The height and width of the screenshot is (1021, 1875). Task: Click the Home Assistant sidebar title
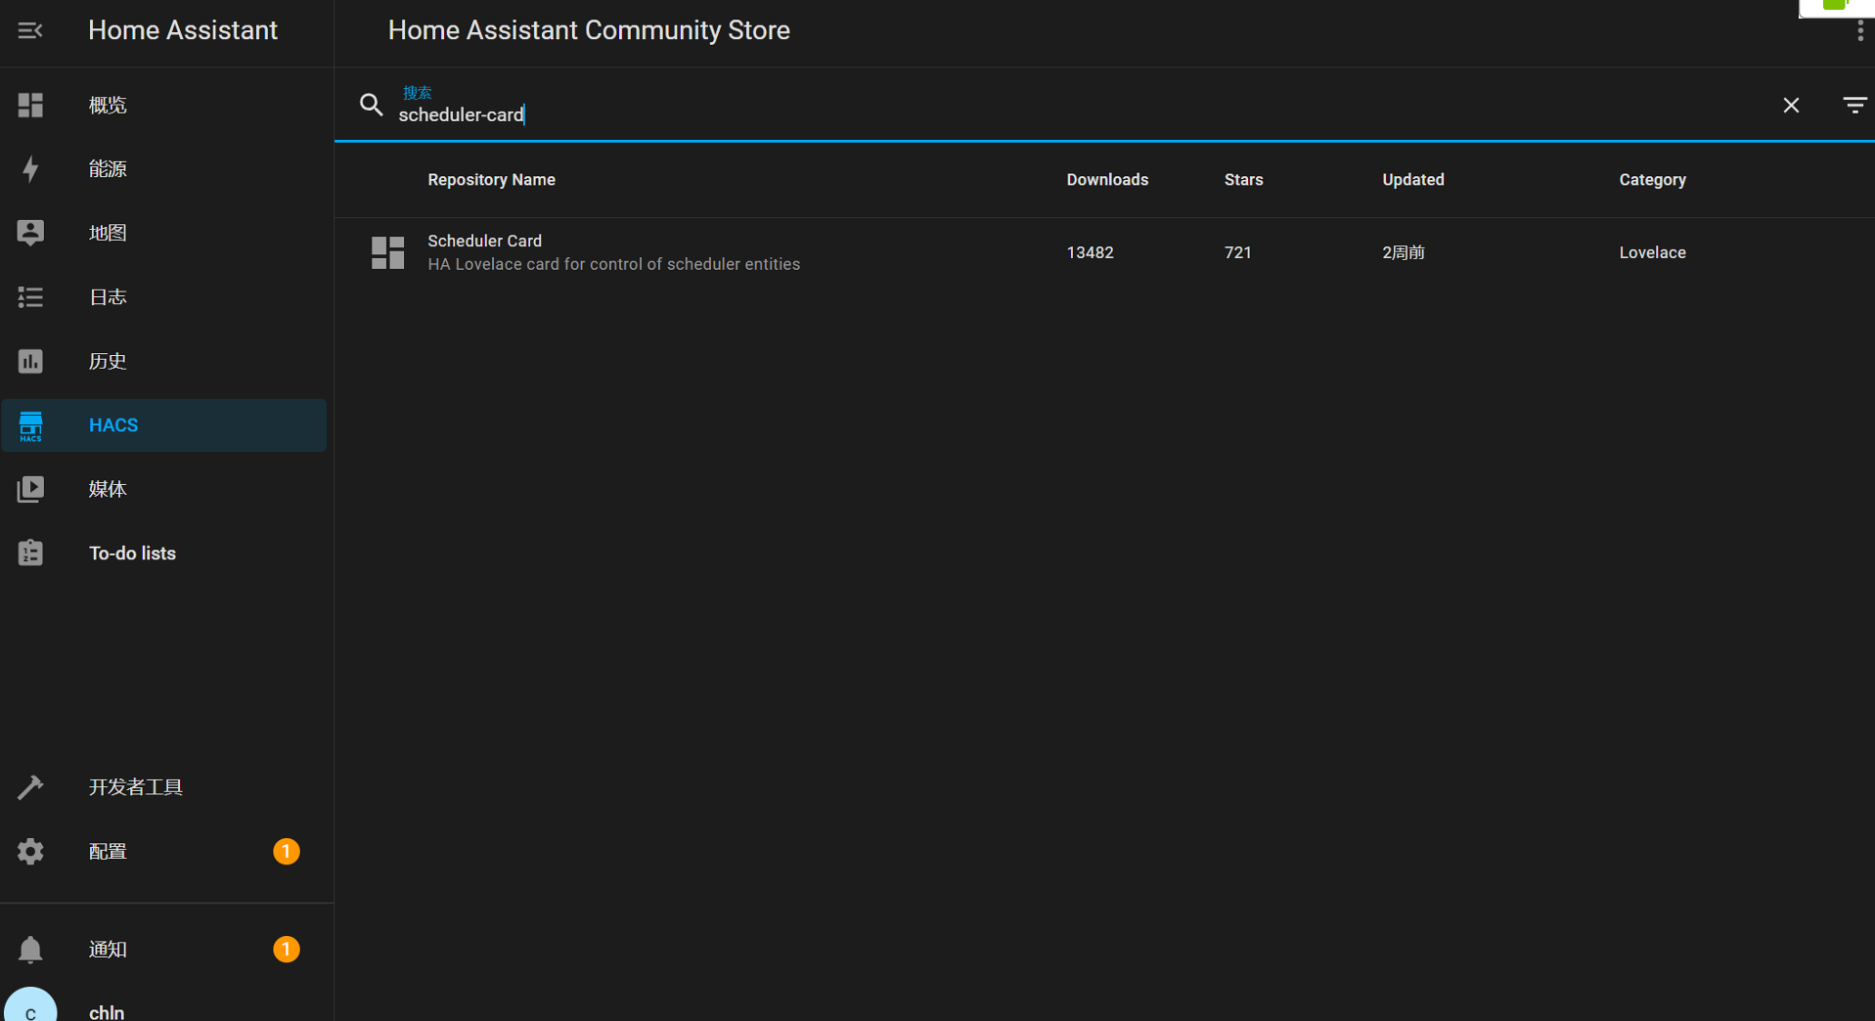coord(183,30)
